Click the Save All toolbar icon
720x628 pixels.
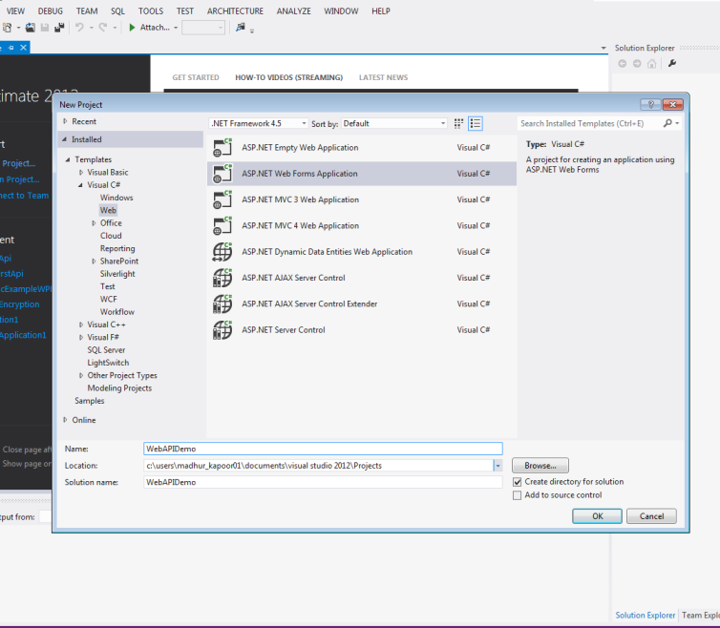click(59, 28)
